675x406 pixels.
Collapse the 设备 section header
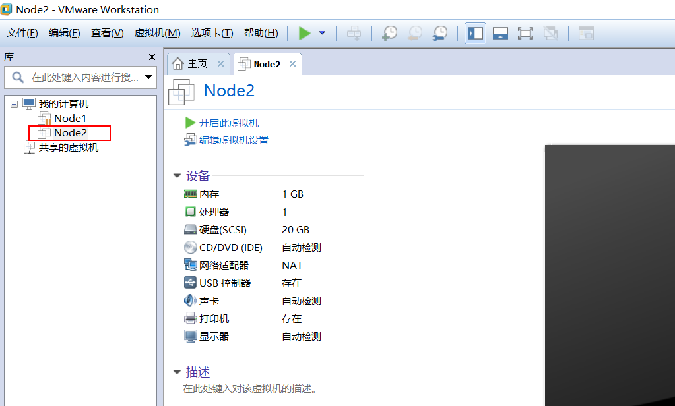click(176, 175)
